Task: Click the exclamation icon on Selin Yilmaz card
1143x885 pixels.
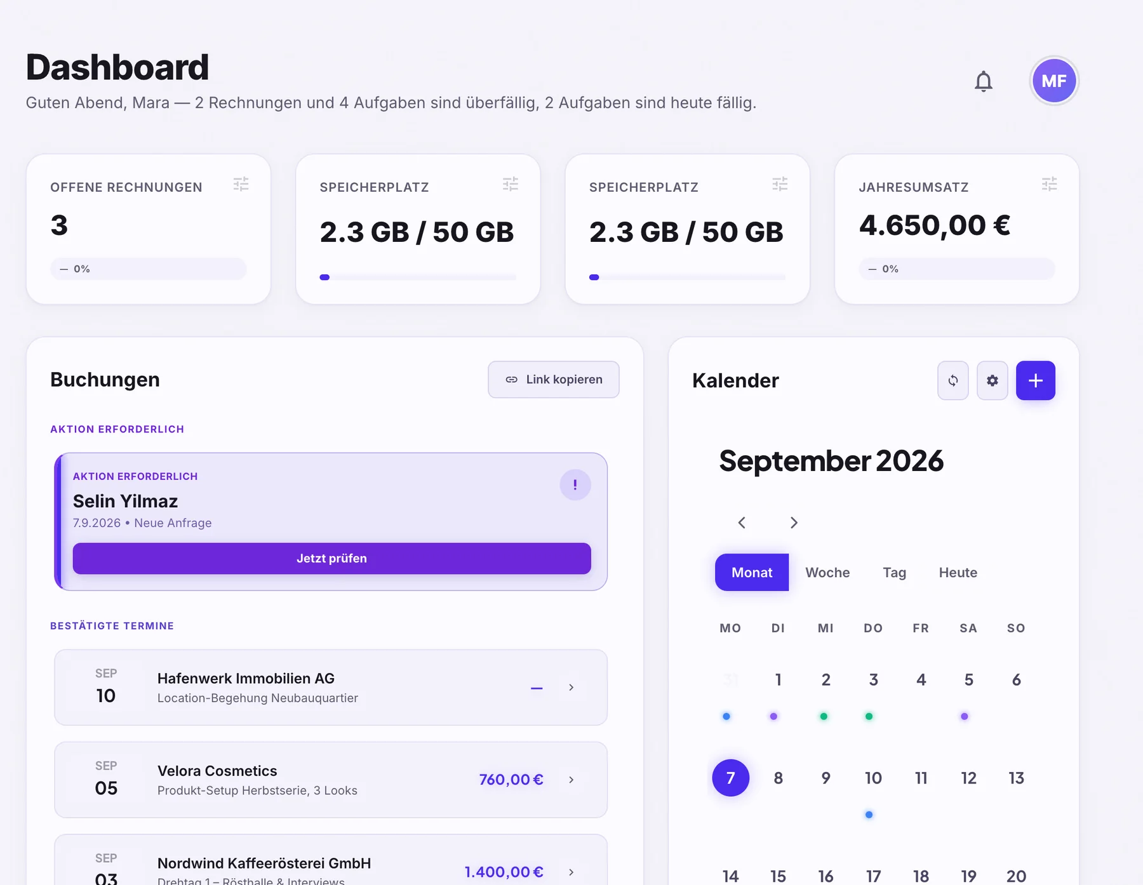Action: click(x=575, y=485)
